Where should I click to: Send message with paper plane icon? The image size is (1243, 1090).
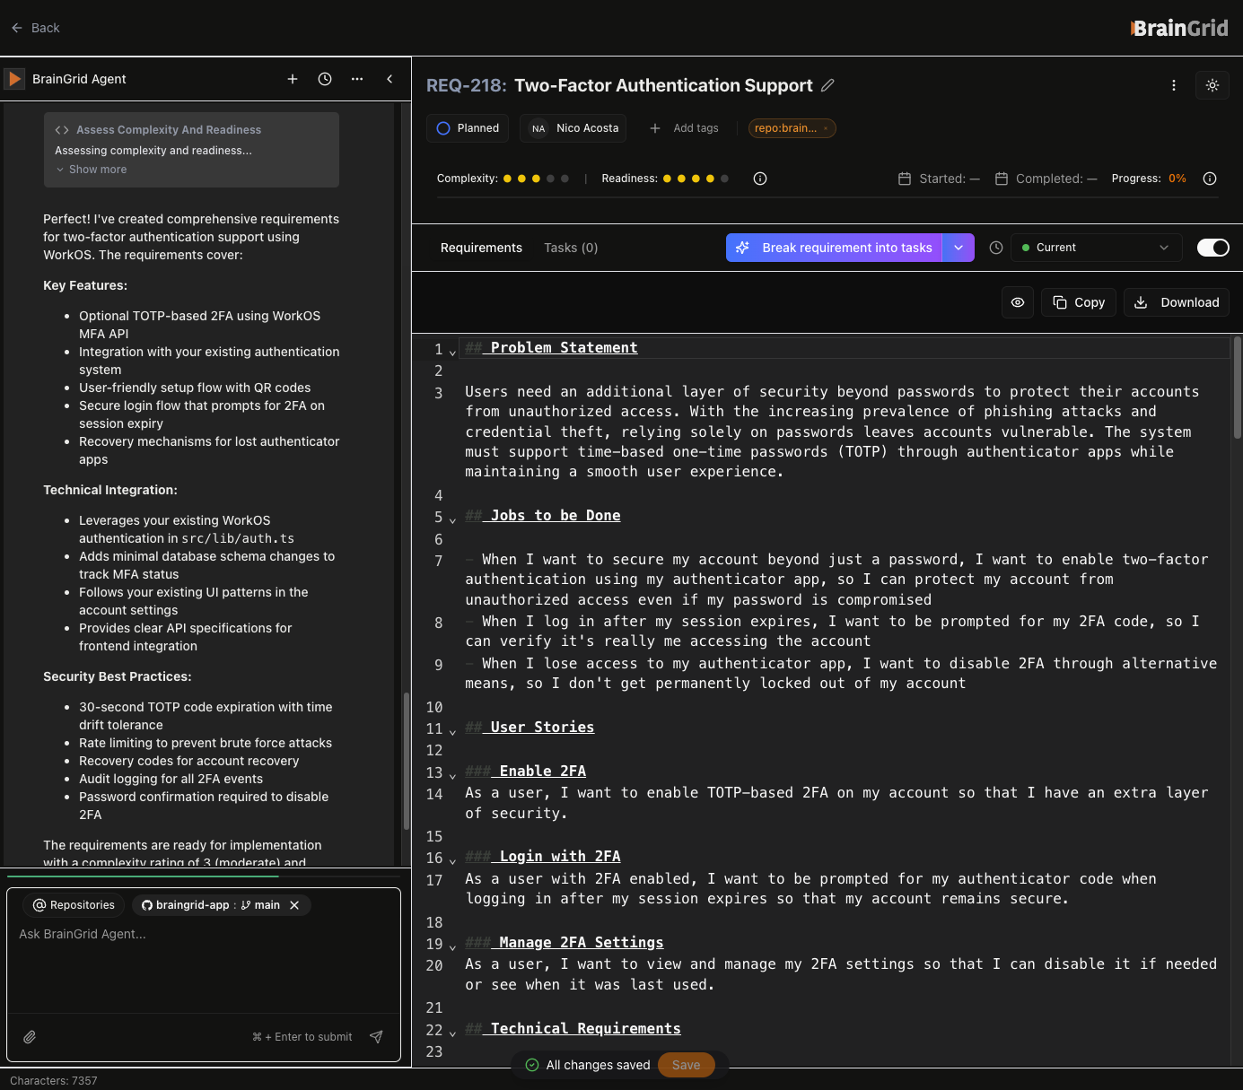pyautogui.click(x=376, y=1037)
